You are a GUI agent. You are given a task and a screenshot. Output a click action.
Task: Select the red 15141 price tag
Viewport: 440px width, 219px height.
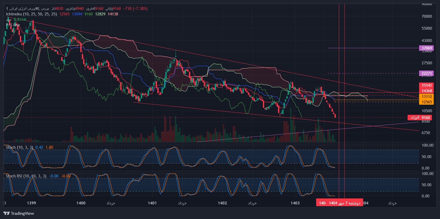pos(426,85)
